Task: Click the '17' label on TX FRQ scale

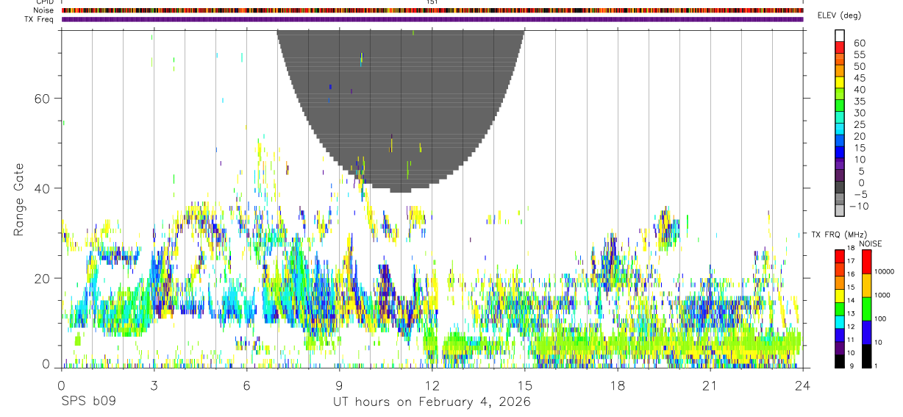Action: coord(852,261)
